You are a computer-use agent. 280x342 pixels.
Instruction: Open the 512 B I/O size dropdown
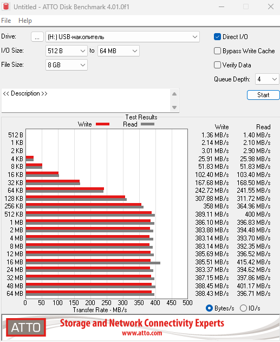click(x=67, y=51)
